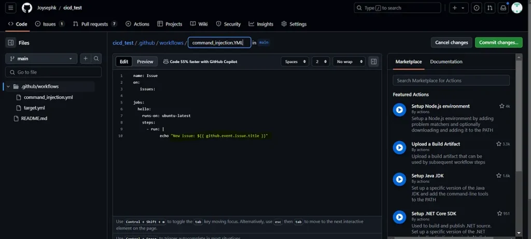Open the Pull requests tab

95,24
